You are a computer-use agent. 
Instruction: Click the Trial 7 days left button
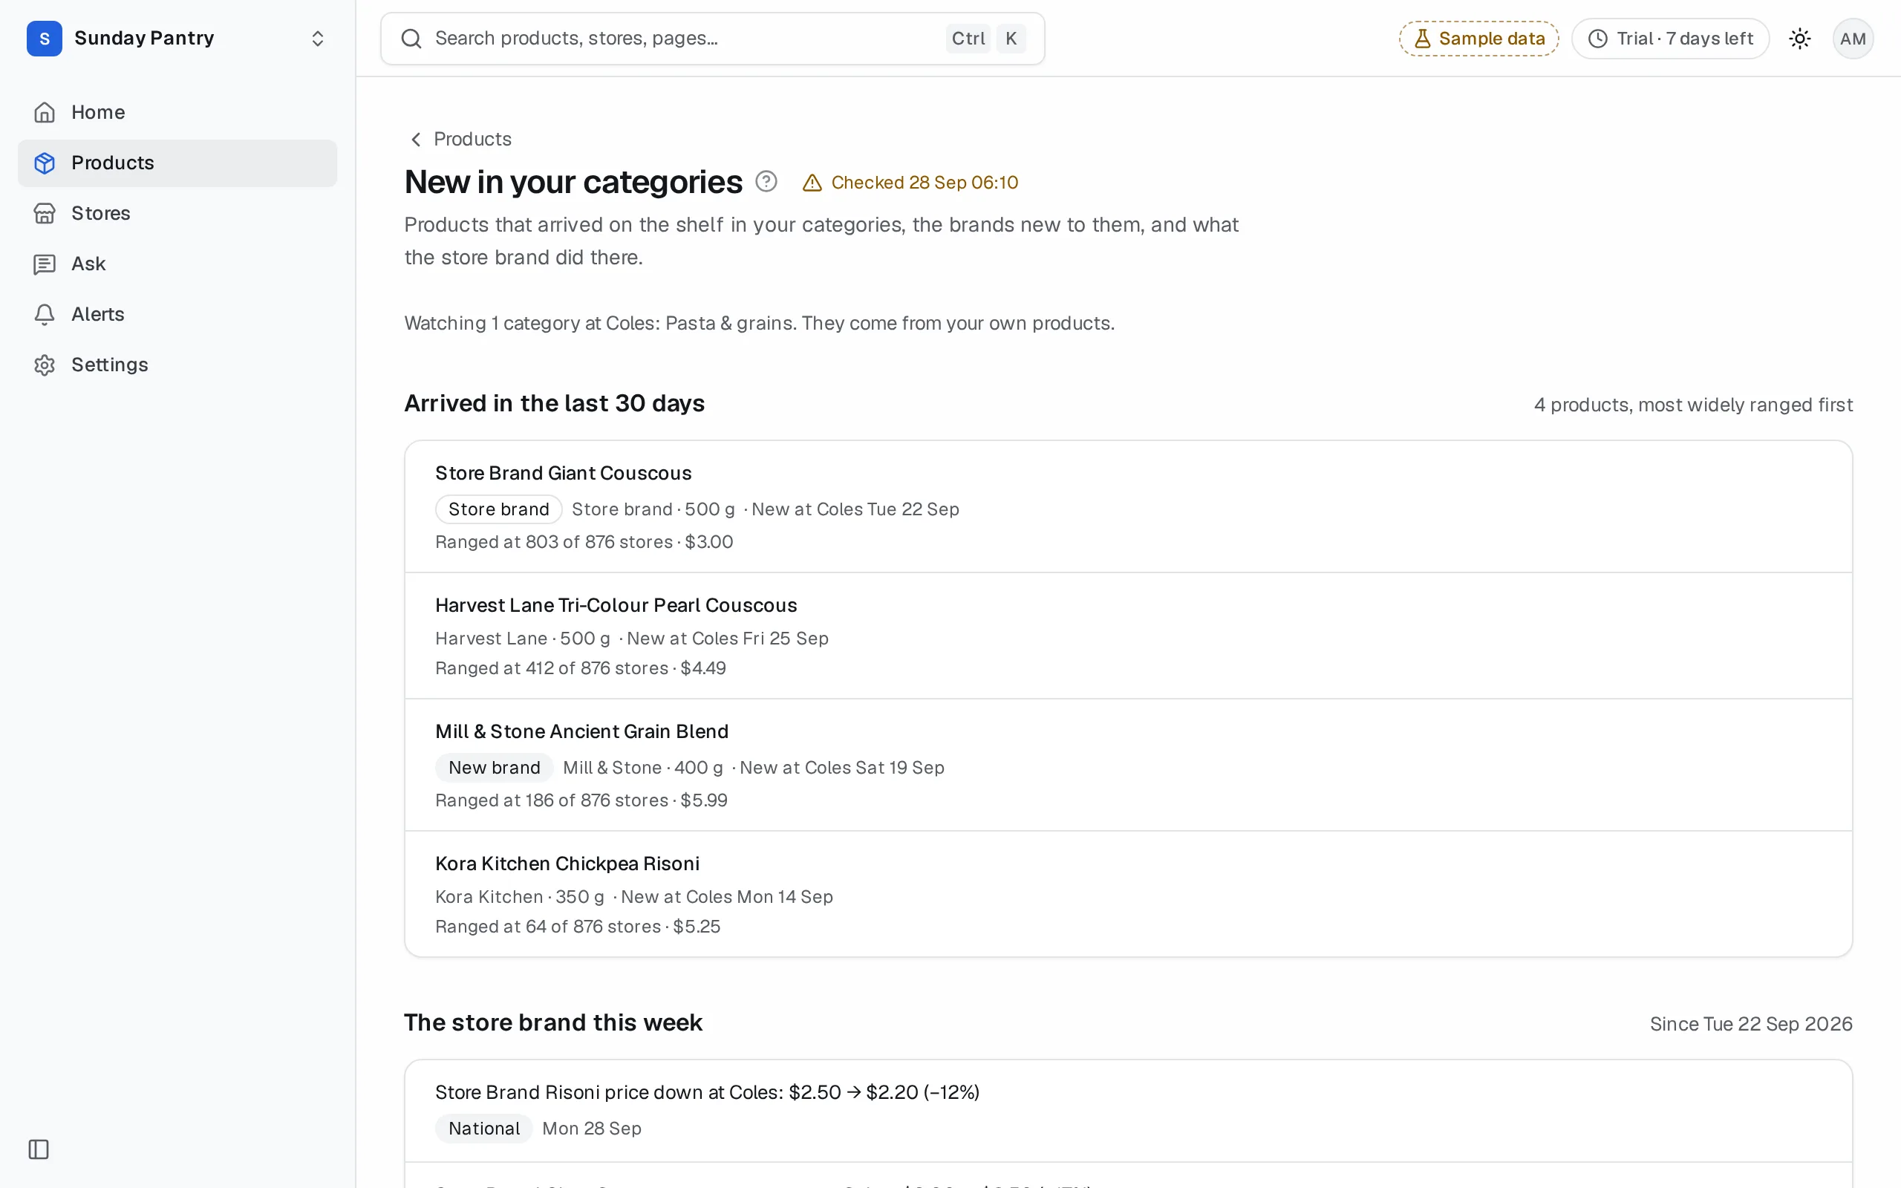tap(1670, 39)
